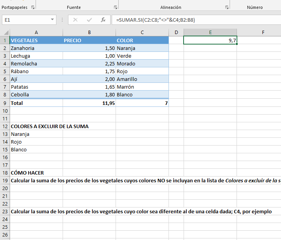Select the total cell 11,95
The height and width of the screenshot is (240, 281).
tap(89, 103)
